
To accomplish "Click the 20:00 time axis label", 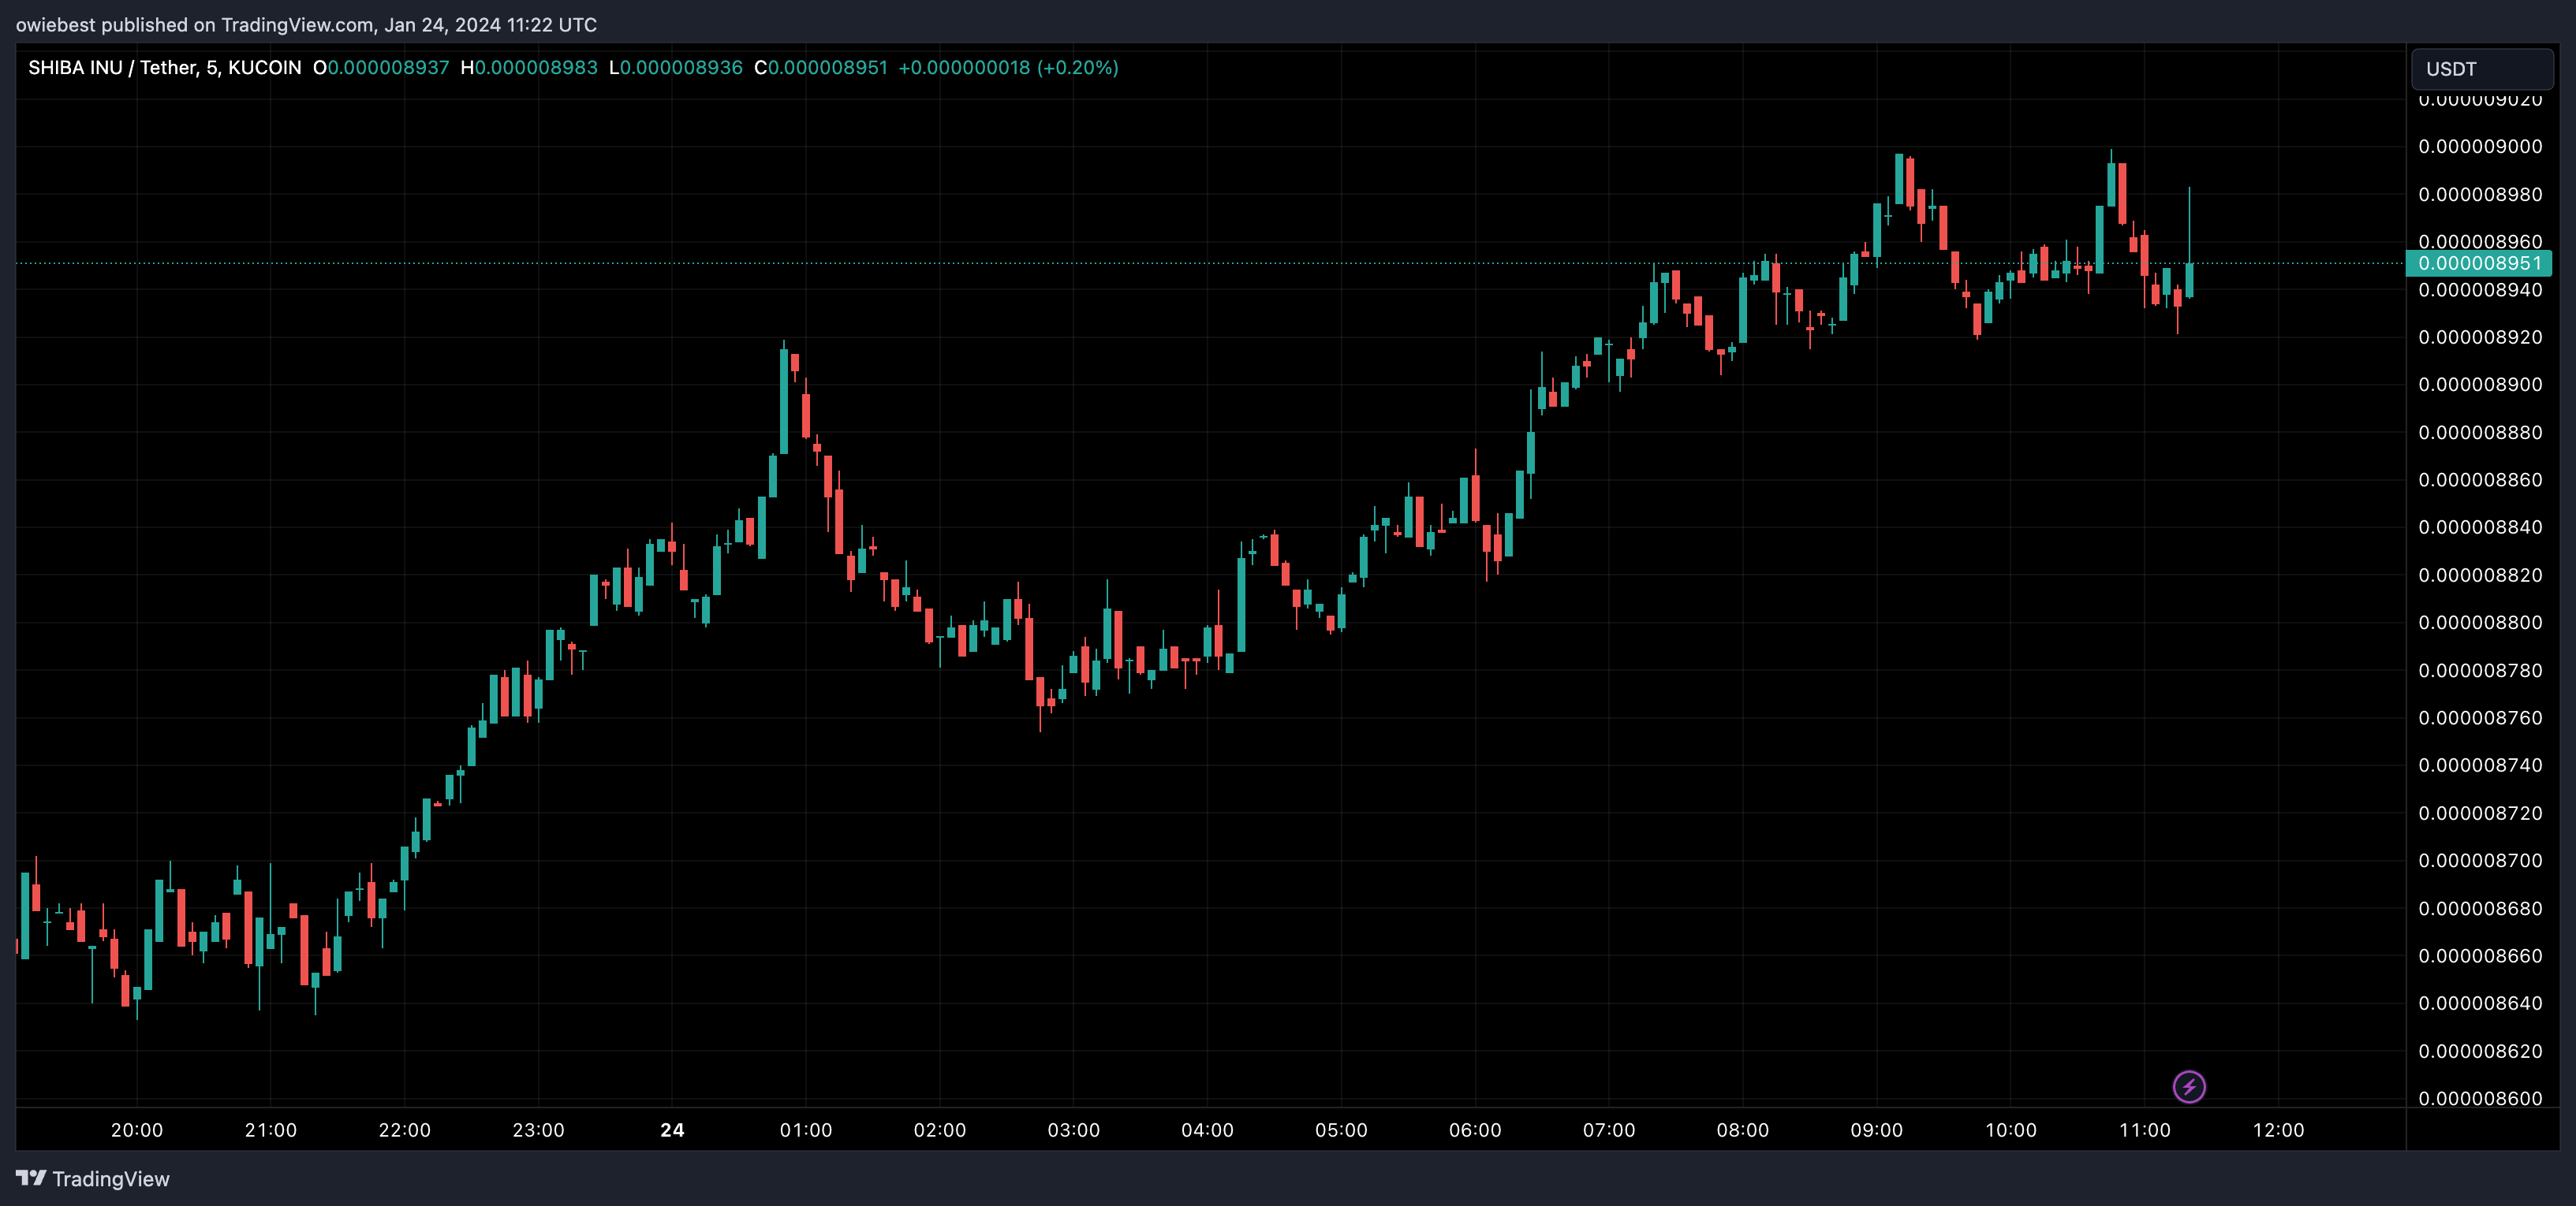I will click(x=137, y=1130).
